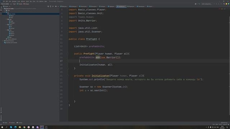Open Chrome from taskbar
The width and height of the screenshot is (230, 129).
[x=24, y=127]
